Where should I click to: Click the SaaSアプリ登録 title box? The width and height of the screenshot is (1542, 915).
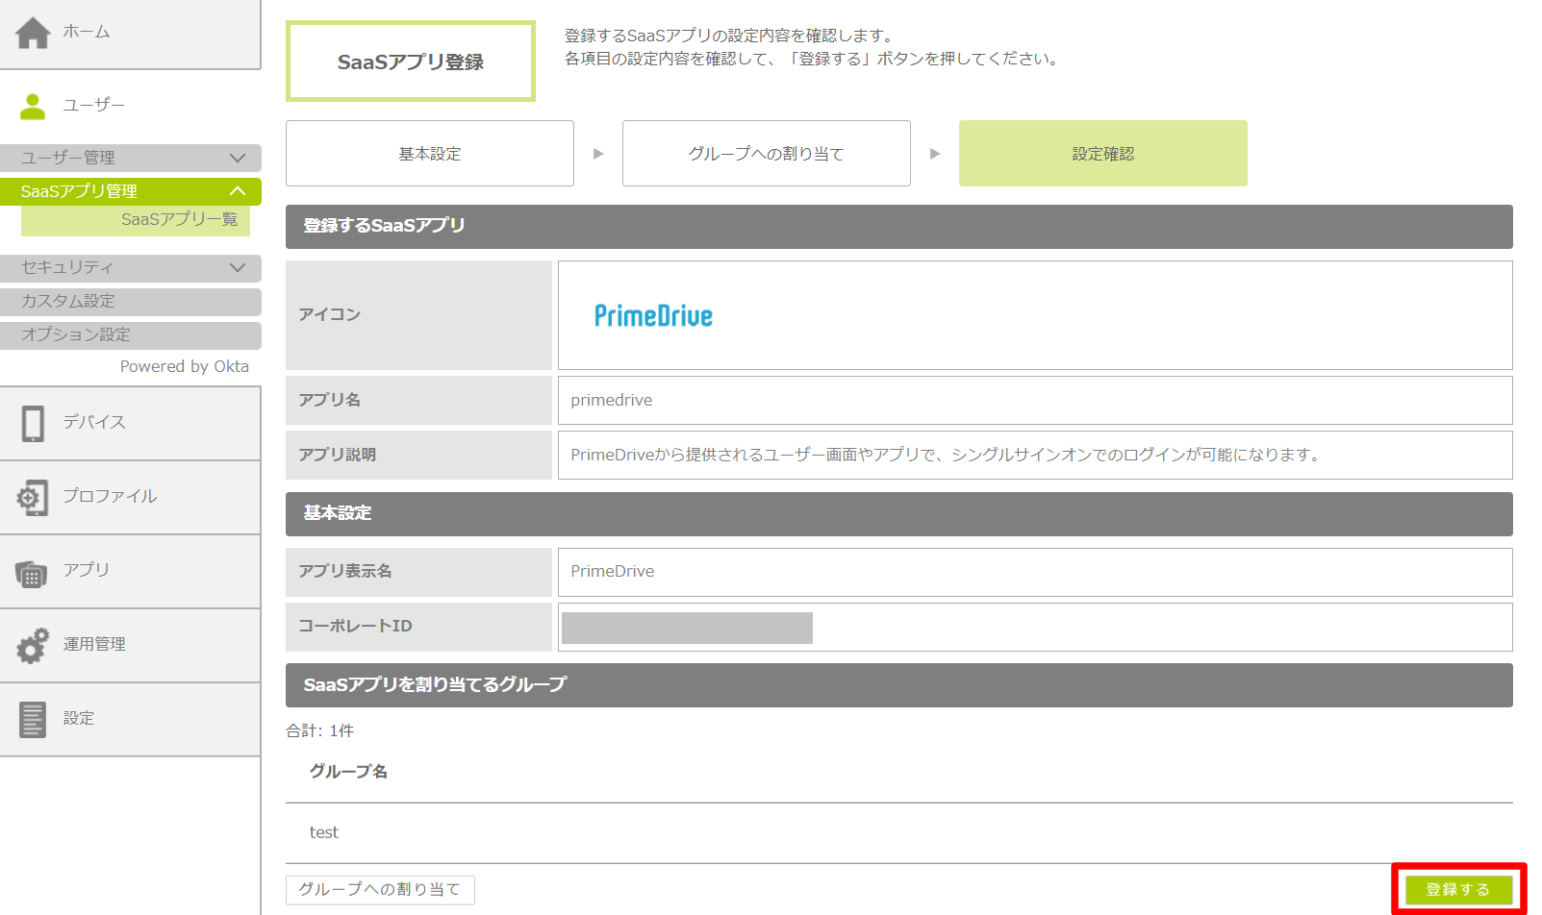pos(411,62)
